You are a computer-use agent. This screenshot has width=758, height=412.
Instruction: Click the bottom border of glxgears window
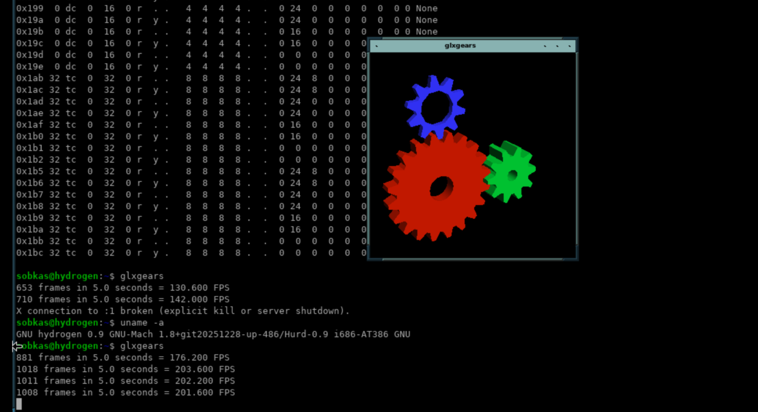472,259
